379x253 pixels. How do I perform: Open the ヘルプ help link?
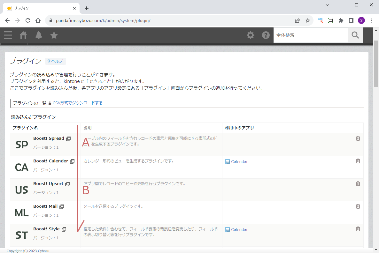55,61
